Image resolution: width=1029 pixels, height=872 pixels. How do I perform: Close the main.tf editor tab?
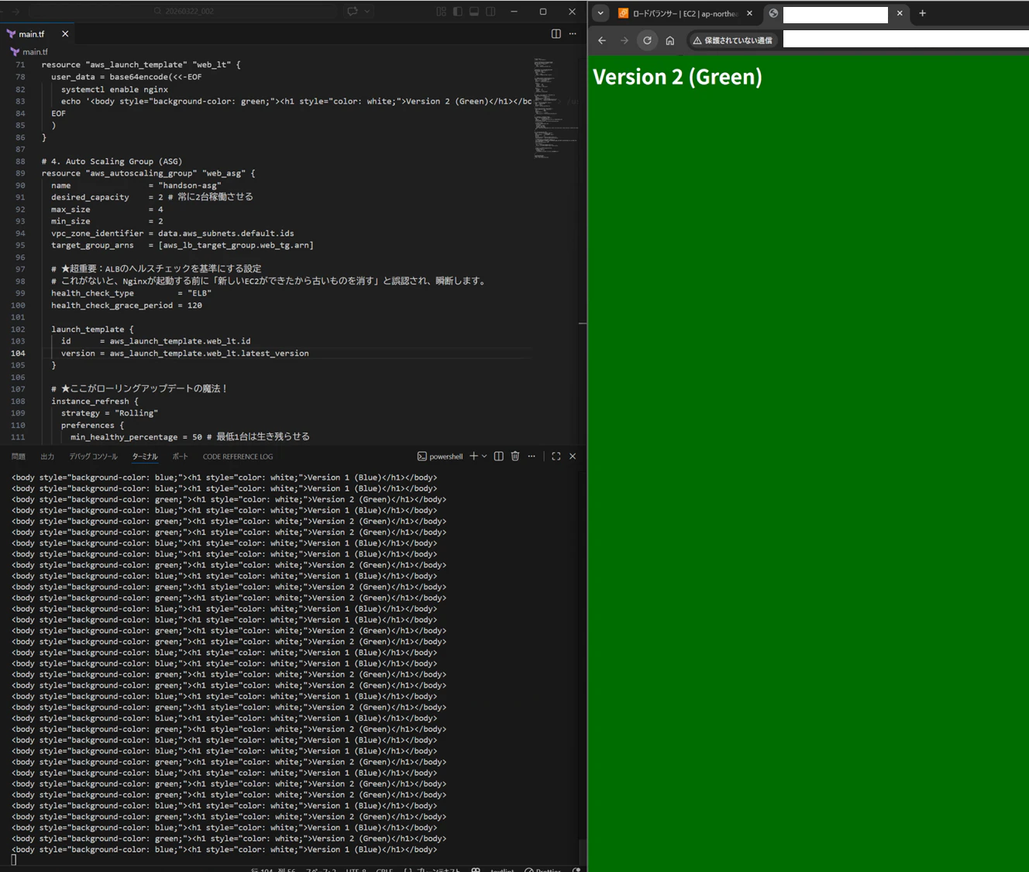(x=65, y=34)
